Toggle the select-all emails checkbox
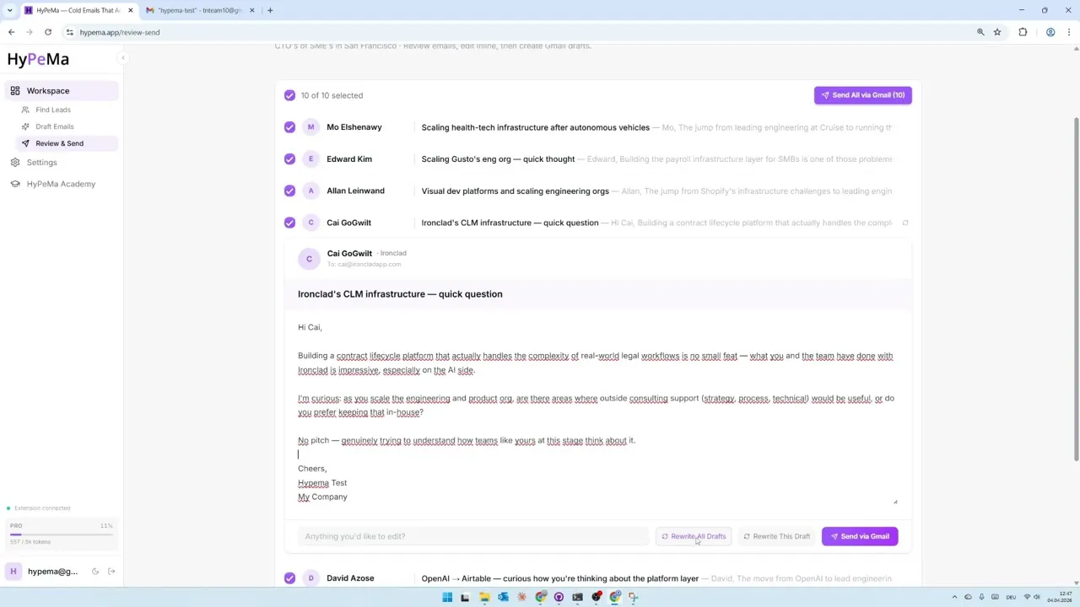 [289, 95]
